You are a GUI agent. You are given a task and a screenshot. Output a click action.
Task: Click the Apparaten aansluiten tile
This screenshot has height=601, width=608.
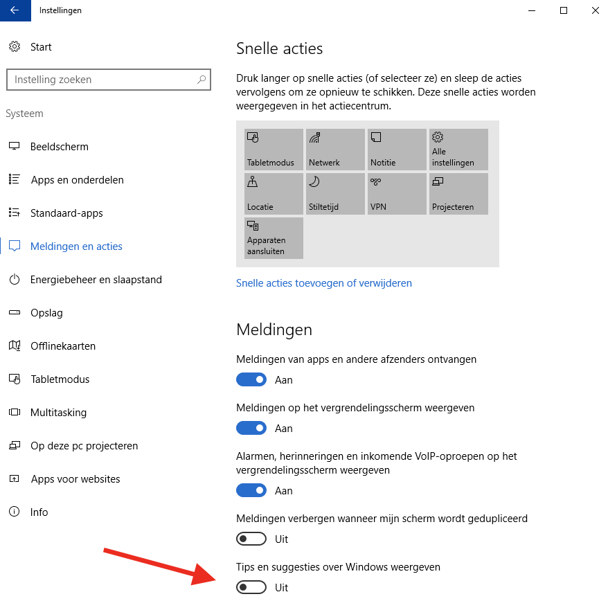(274, 237)
